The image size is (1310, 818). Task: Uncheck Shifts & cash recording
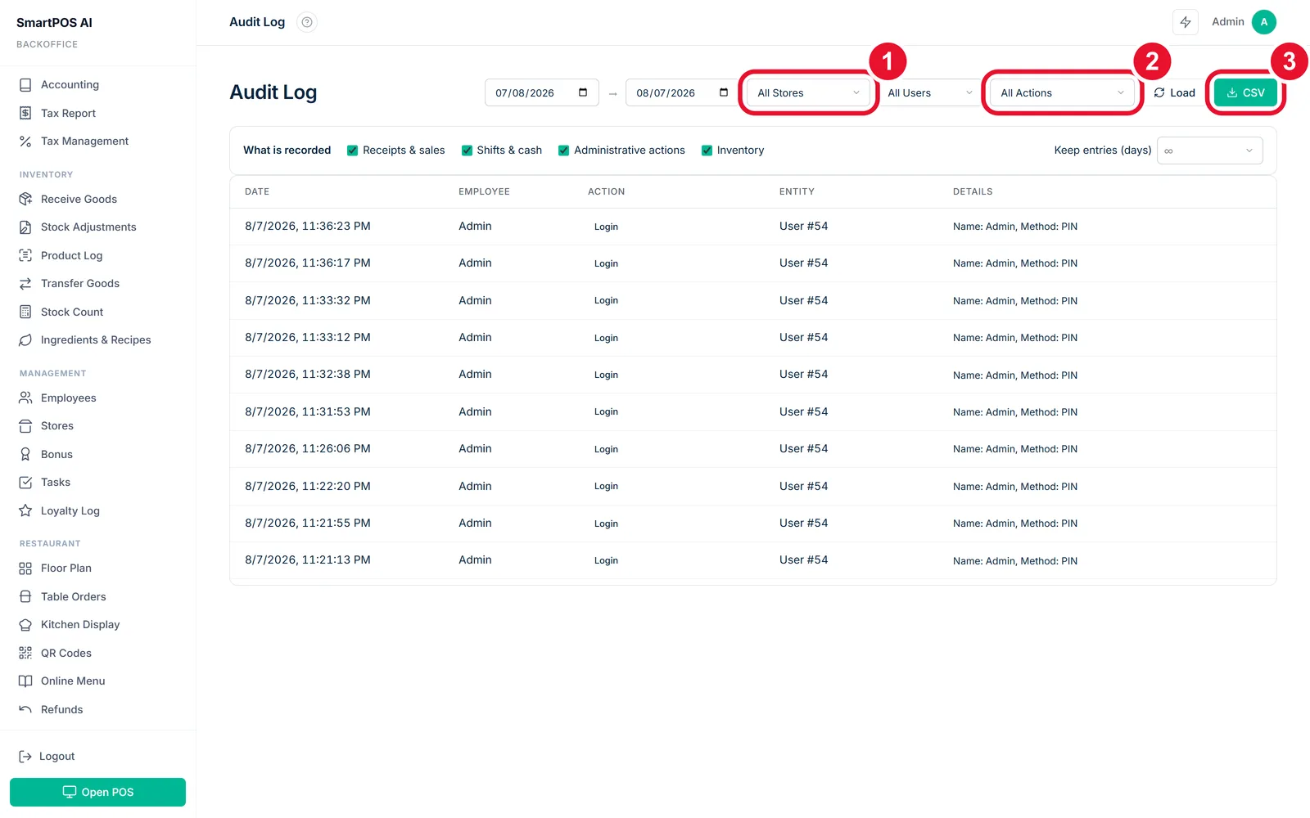coord(467,151)
